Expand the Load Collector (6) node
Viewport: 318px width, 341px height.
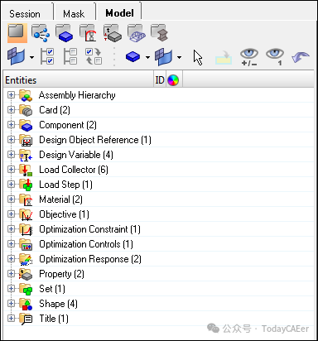point(11,170)
